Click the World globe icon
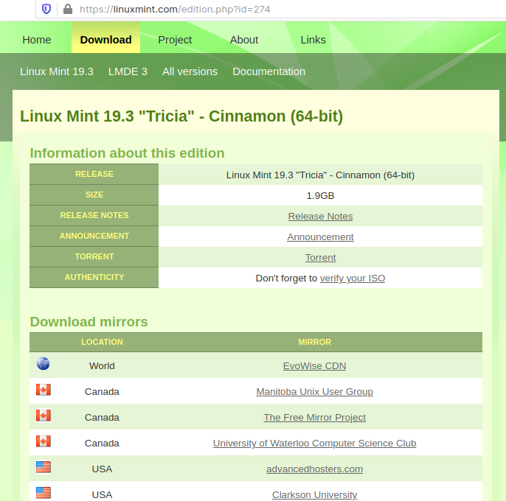This screenshot has width=506, height=501. [43, 363]
